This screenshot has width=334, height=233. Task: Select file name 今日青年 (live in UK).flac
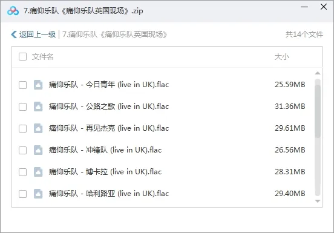click(109, 85)
